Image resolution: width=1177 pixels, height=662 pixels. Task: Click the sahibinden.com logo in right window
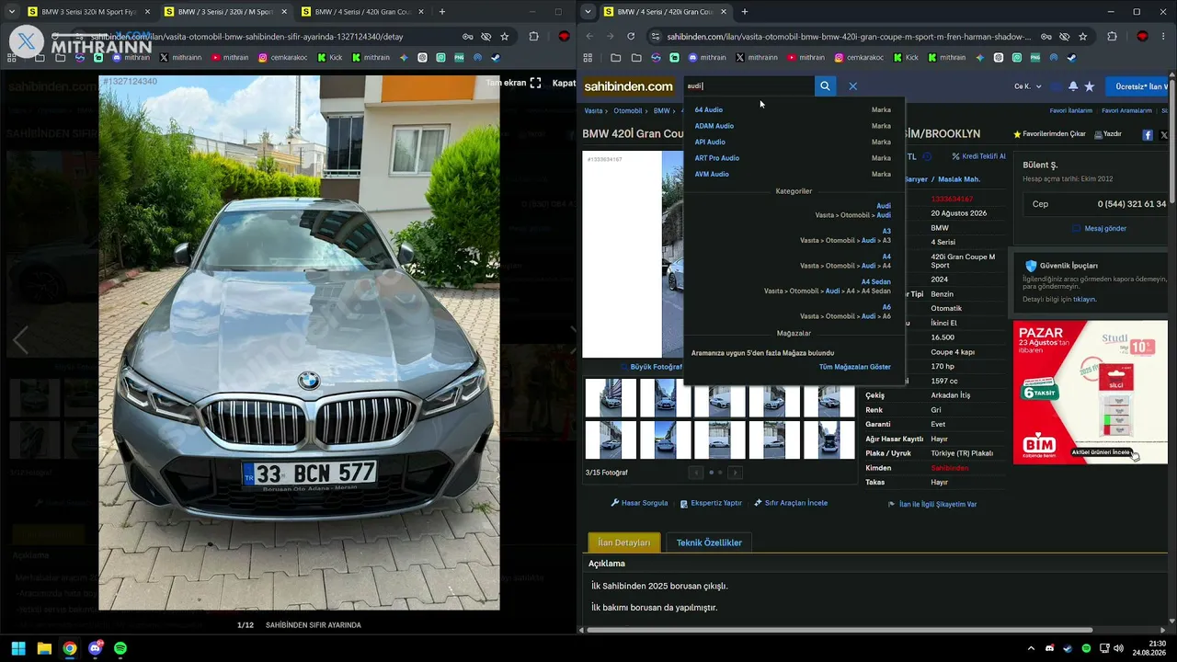pos(629,86)
